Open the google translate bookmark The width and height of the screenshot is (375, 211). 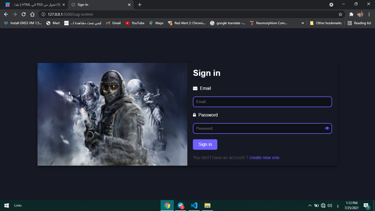coord(228,23)
